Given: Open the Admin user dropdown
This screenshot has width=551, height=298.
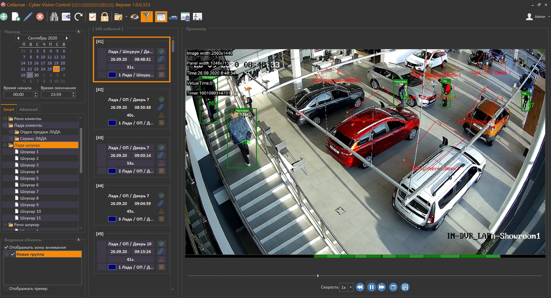Looking at the screenshot, I should click(538, 17).
